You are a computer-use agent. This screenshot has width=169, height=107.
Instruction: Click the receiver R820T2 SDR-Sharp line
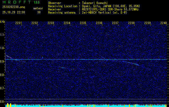(x=110, y=9)
